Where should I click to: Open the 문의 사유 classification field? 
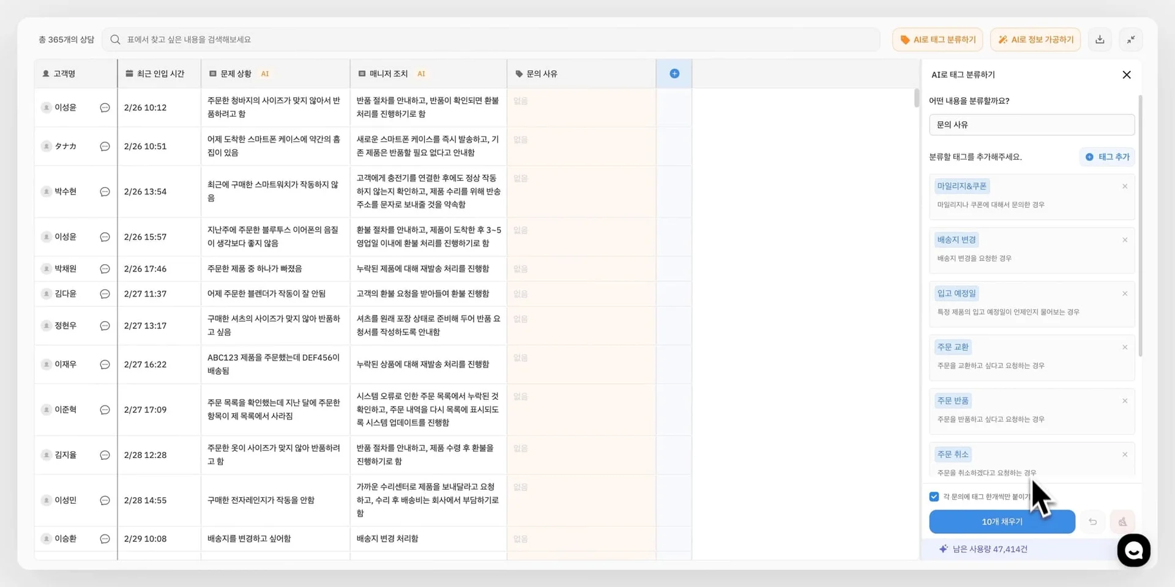1031,125
